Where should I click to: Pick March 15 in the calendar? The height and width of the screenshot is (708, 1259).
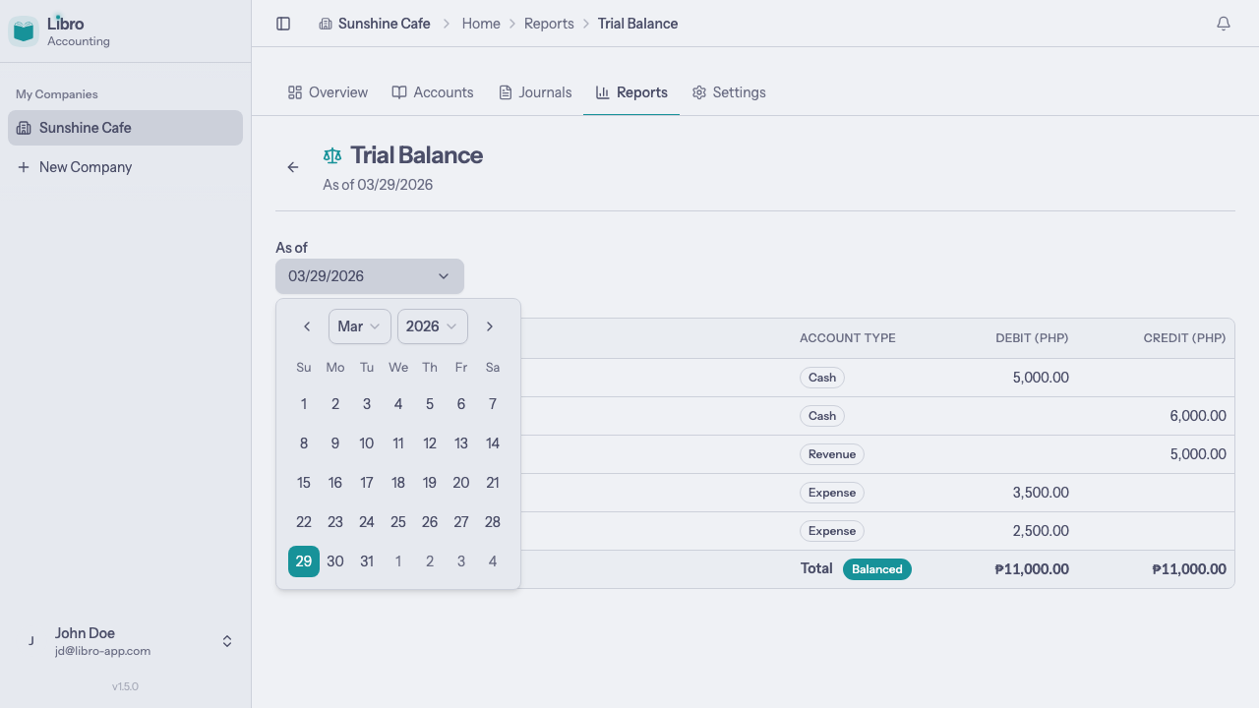pyautogui.click(x=304, y=483)
